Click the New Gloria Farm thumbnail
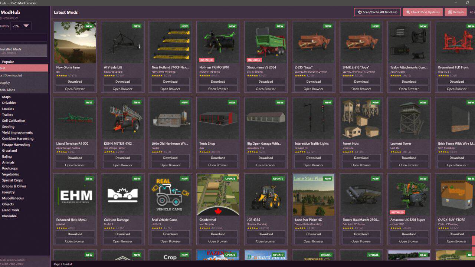The height and width of the screenshot is (267, 475). [x=75, y=42]
